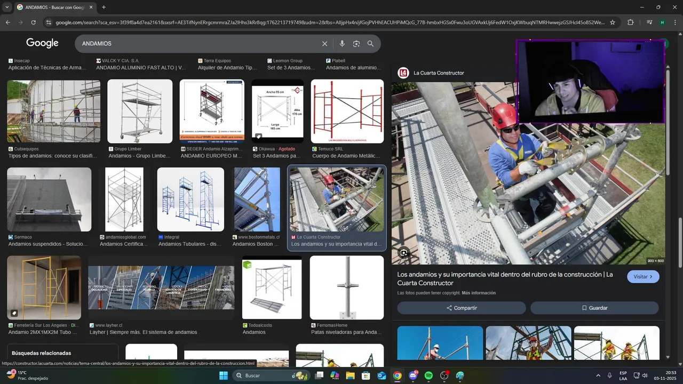
Task: Click the magnifying glass search icon
Action: [370, 44]
